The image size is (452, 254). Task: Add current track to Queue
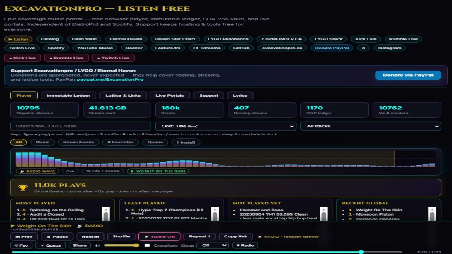(51, 246)
